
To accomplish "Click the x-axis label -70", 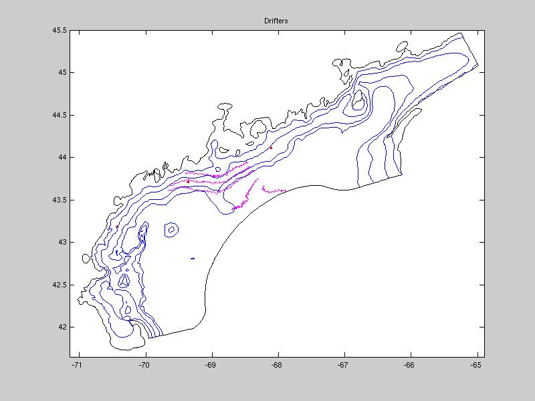I will coord(144,365).
